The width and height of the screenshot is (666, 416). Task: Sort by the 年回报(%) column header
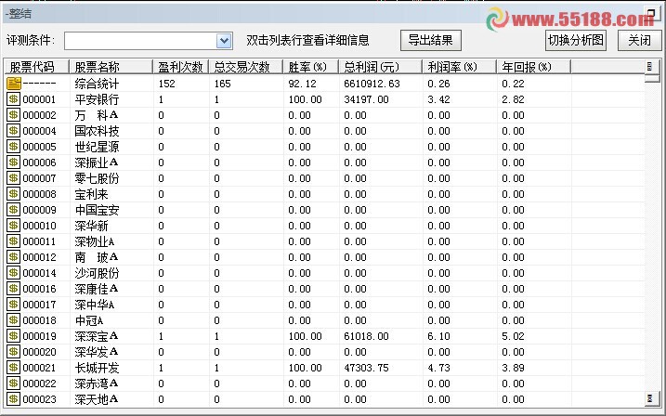[534, 67]
